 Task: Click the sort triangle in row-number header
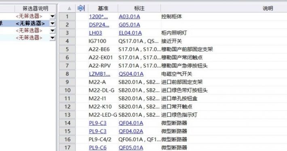point(70,8)
